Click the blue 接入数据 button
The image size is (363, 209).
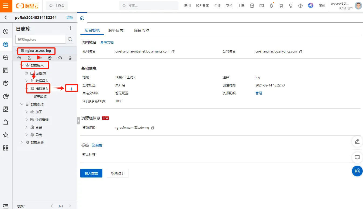click(91, 173)
